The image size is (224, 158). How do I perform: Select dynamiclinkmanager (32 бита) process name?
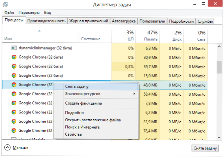point(46,48)
